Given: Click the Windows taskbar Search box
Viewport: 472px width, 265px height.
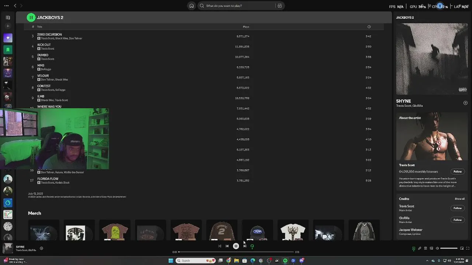Looking at the screenshot, I should click(x=195, y=261).
